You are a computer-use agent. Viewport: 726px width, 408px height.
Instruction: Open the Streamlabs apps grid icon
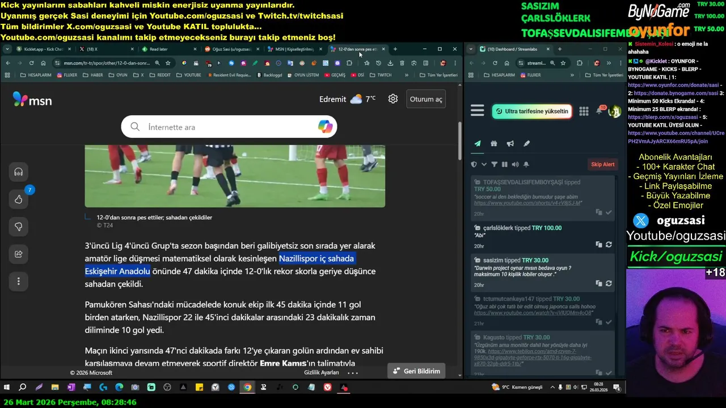tap(584, 111)
